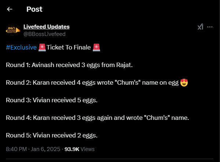Click the Ticket To Finale text
Image resolution: width=220 pixels, height=162 pixels.
point(69,47)
